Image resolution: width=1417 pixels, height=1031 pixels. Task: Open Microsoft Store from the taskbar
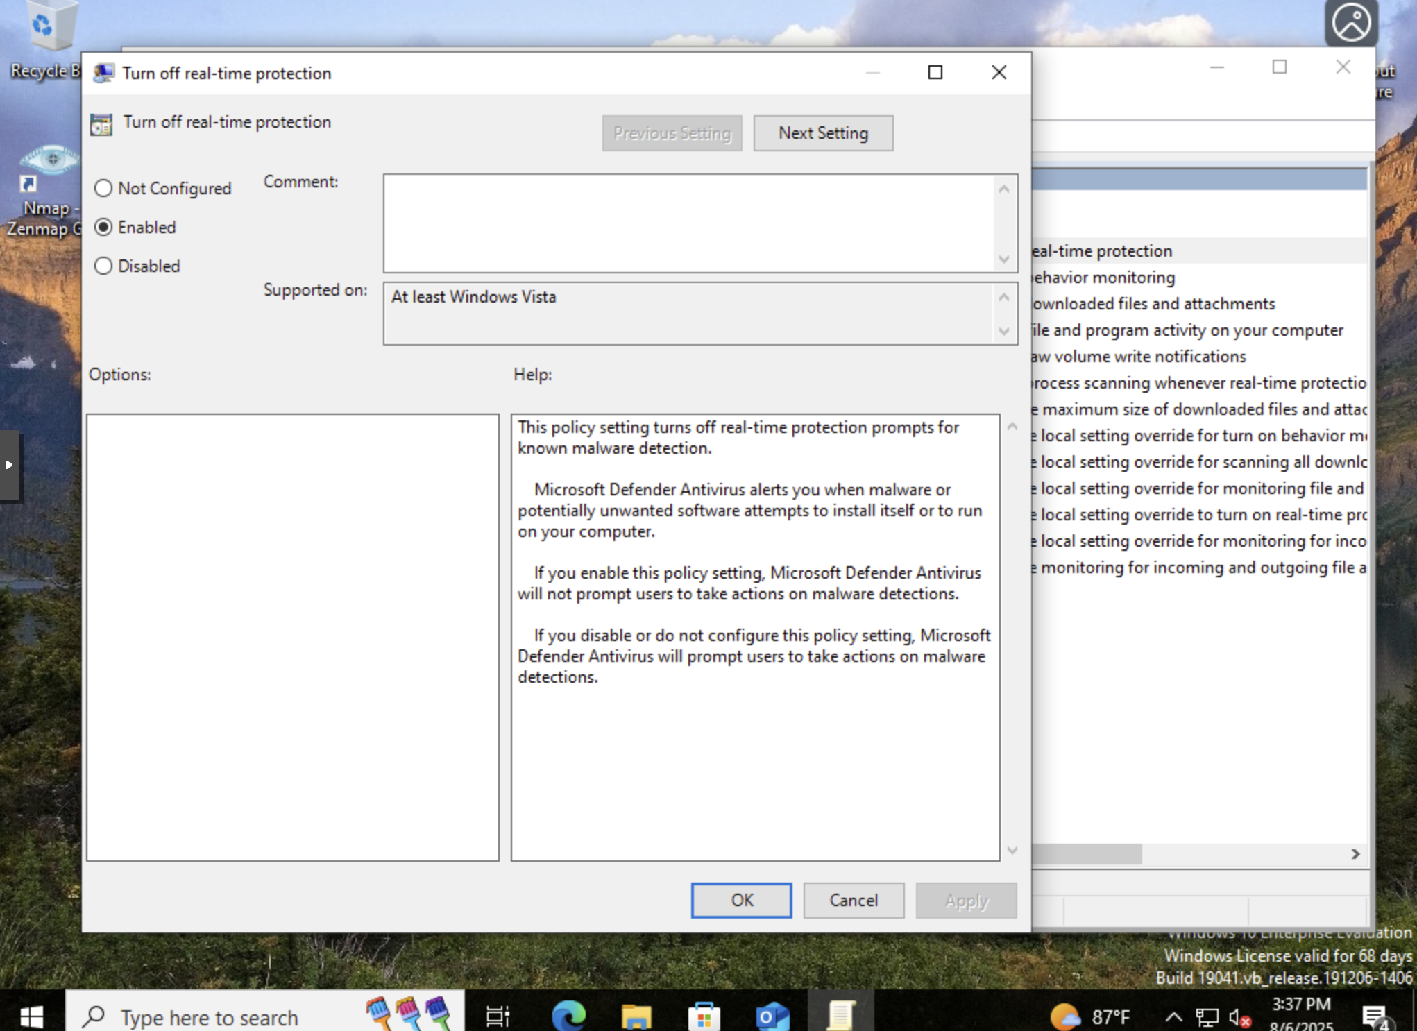pyautogui.click(x=704, y=1016)
